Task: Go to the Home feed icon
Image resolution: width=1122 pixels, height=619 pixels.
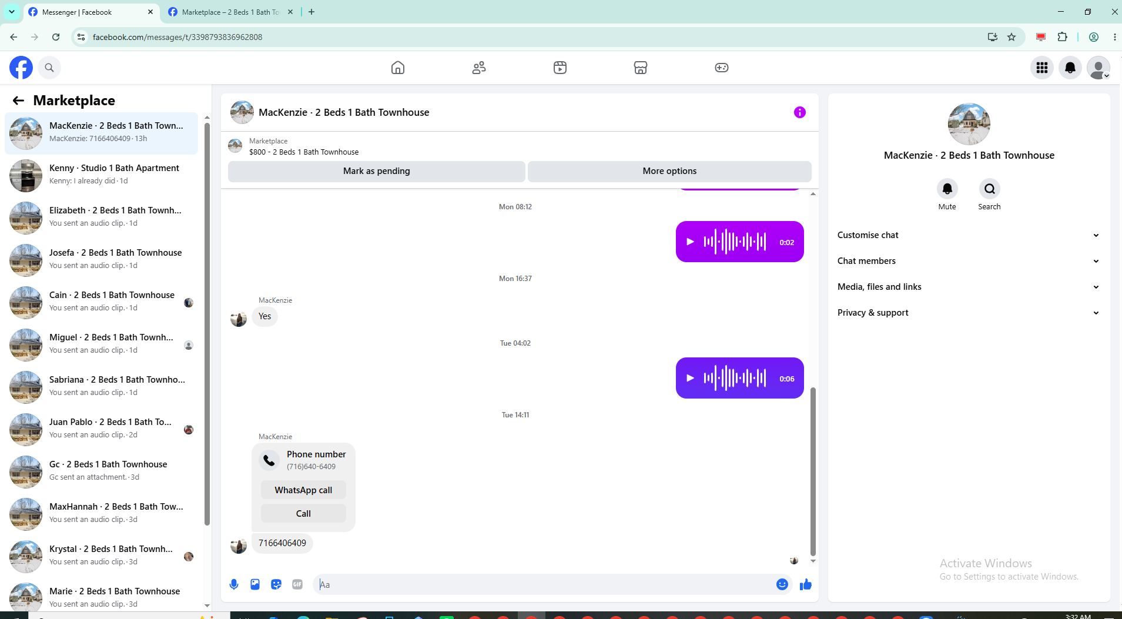Action: [x=398, y=68]
